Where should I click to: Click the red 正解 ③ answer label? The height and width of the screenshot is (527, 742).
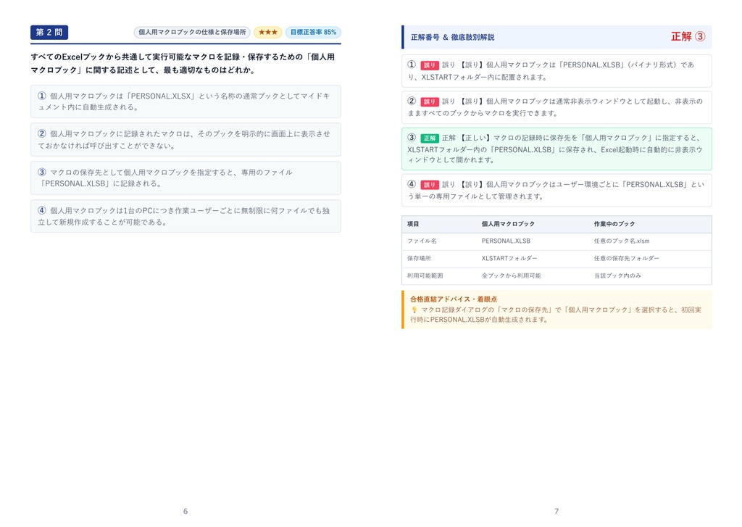tap(688, 36)
